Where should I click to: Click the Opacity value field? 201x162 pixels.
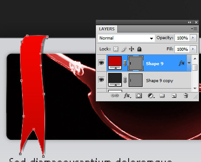click(182, 38)
